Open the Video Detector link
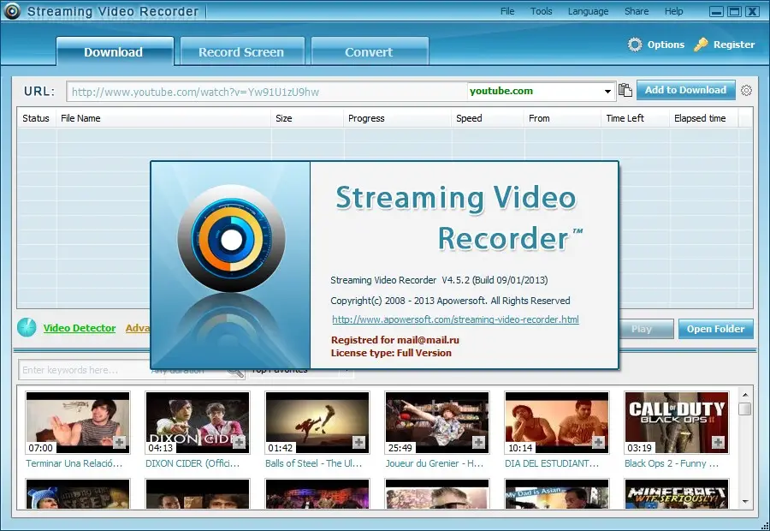The height and width of the screenshot is (531, 770). click(x=80, y=328)
